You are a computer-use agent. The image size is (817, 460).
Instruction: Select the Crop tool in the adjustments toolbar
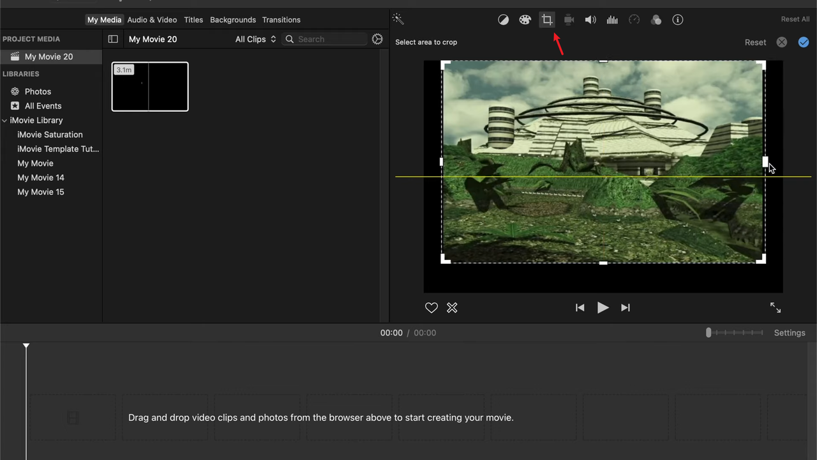pyautogui.click(x=547, y=19)
